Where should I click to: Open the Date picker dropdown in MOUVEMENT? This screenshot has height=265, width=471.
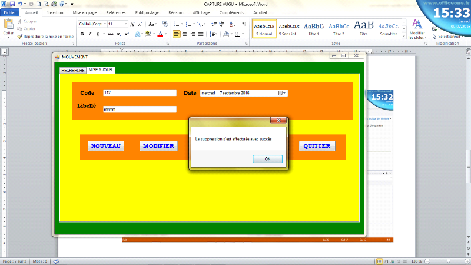[283, 93]
